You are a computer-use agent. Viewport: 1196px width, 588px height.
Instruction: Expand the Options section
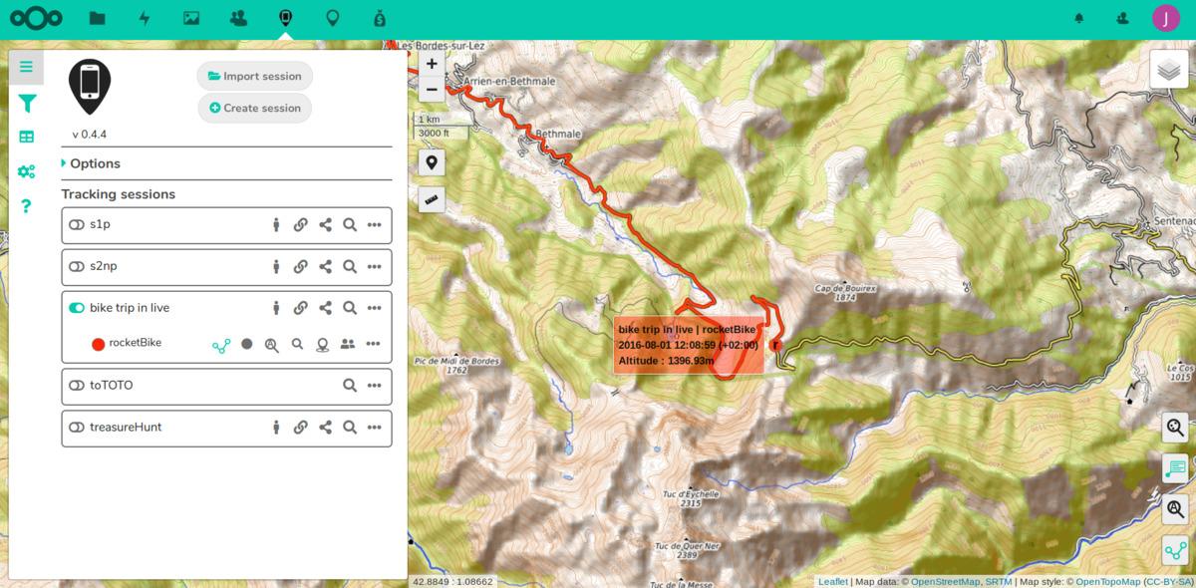(95, 163)
